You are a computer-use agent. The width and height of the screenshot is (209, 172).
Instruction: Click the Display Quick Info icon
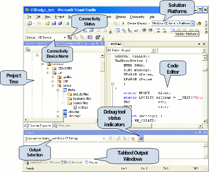130,30
